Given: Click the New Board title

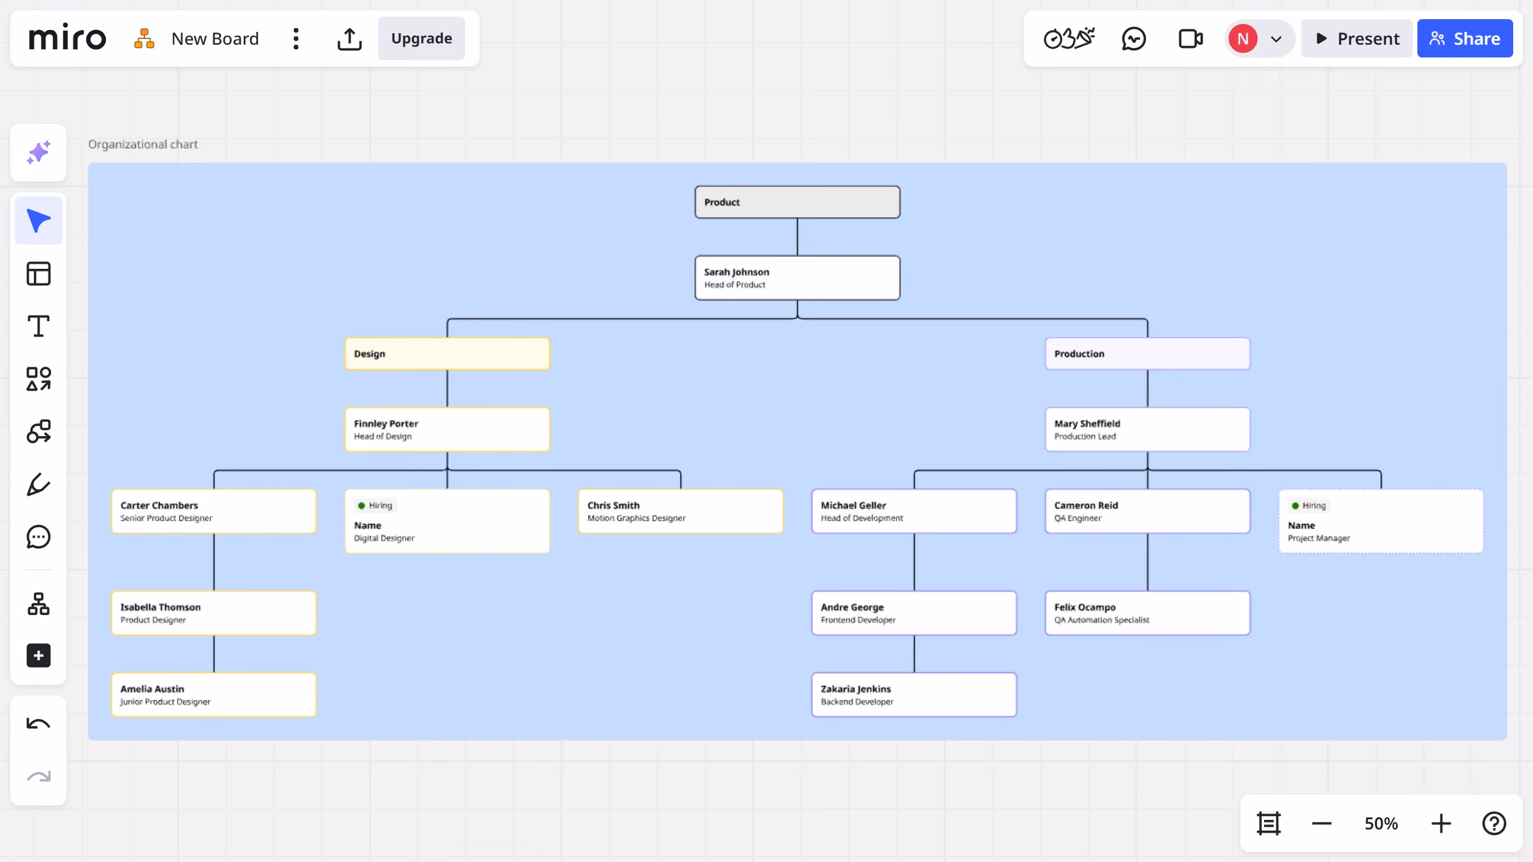Looking at the screenshot, I should [215, 39].
